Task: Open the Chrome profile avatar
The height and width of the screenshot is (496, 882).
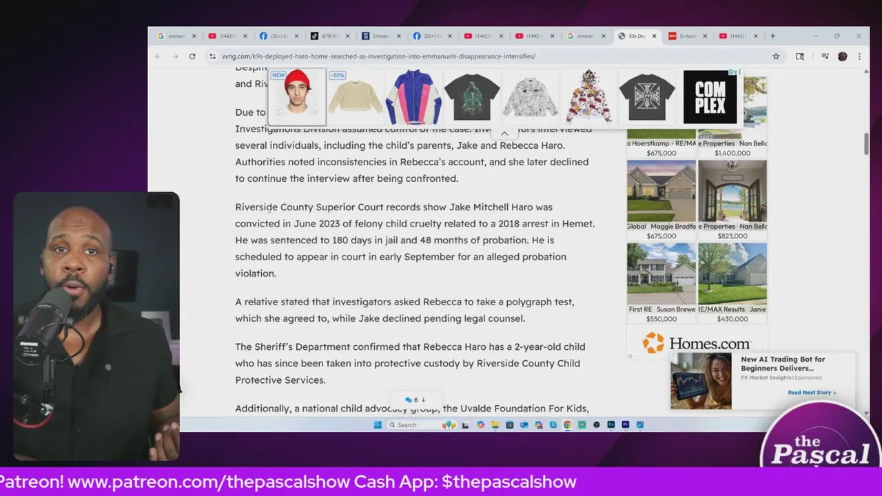Action: (842, 56)
